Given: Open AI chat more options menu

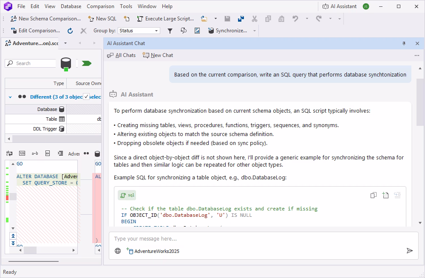Looking at the screenshot, I should (417, 55).
